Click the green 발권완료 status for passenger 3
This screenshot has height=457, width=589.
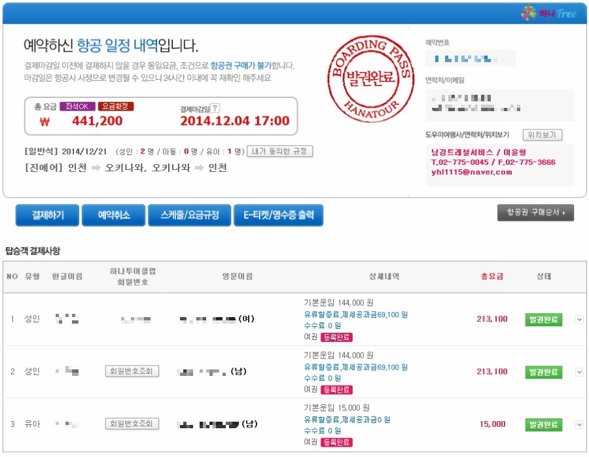tap(543, 425)
